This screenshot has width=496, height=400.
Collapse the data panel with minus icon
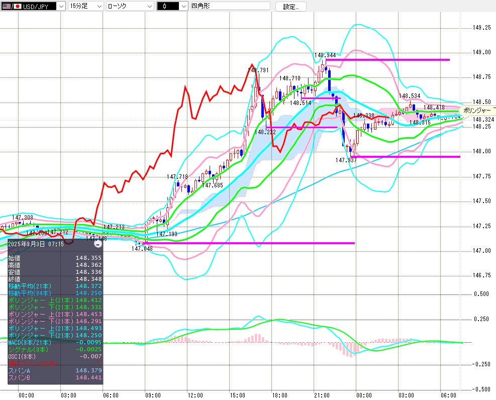[98, 244]
